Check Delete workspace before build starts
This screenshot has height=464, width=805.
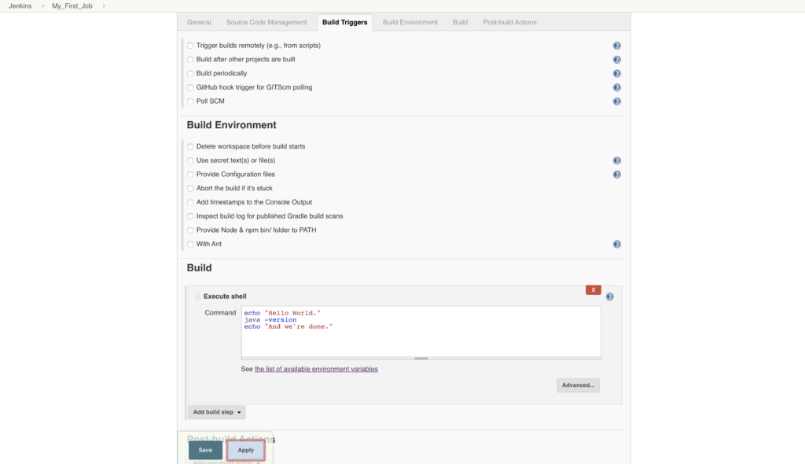[190, 147]
